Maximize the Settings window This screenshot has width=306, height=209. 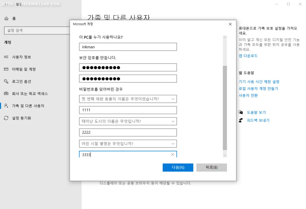[288, 4]
